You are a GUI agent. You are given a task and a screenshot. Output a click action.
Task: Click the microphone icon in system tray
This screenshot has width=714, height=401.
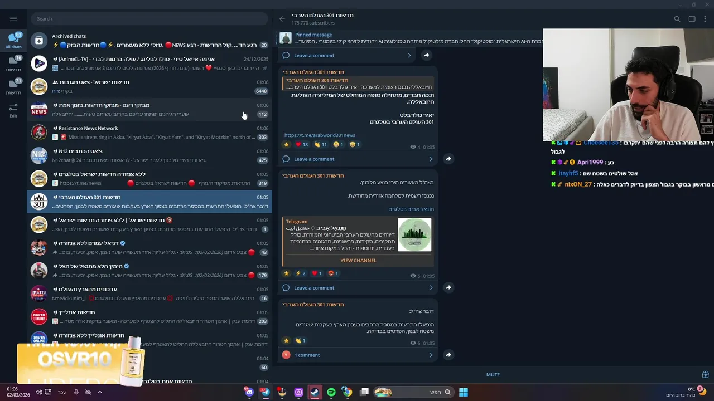tap(76, 392)
